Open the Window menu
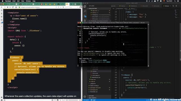The width and height of the screenshot is (181, 101). (x=28, y=1)
